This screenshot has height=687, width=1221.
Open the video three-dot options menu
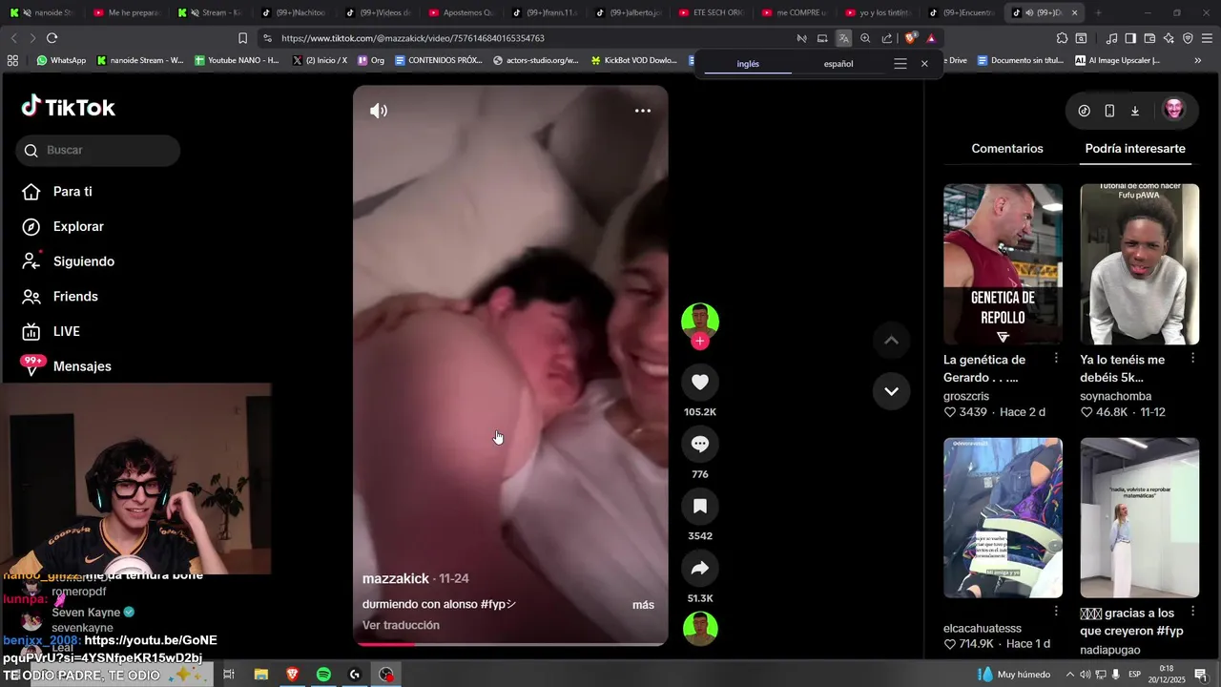pos(643,111)
